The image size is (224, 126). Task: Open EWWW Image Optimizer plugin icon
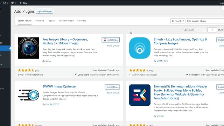28,95
